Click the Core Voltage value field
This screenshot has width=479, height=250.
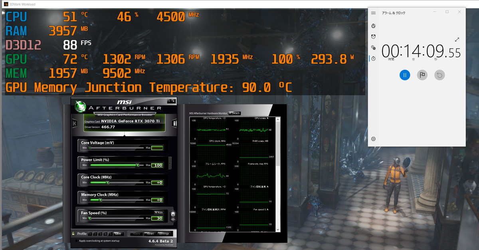click(x=157, y=148)
